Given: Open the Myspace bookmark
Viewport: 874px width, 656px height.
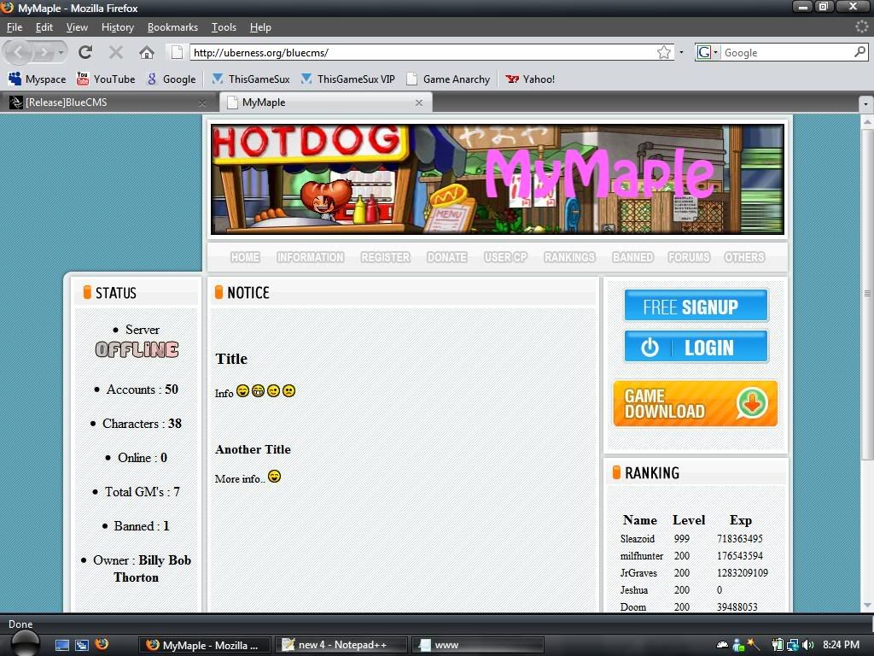Looking at the screenshot, I should (37, 79).
